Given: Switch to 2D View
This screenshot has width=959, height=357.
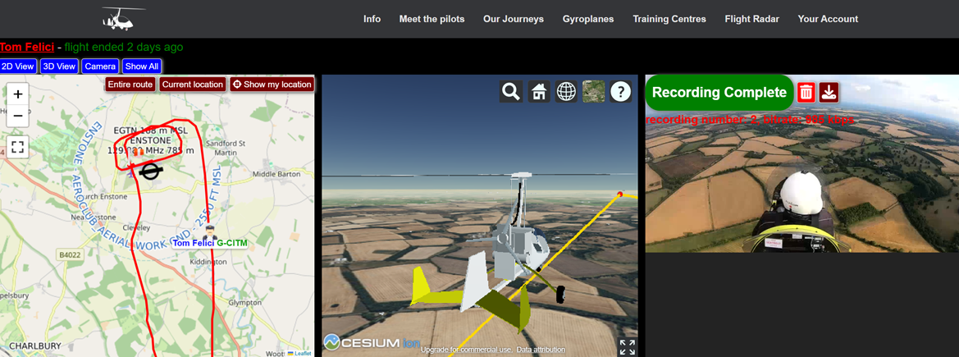Looking at the screenshot, I should pyautogui.click(x=18, y=66).
